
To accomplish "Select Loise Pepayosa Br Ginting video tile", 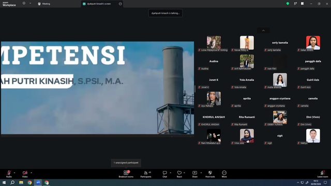I will tap(214, 43).
